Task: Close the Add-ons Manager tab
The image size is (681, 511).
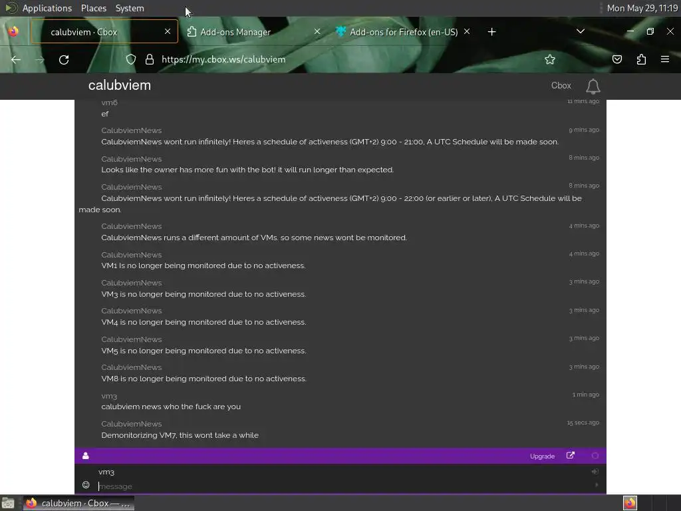Action: pyautogui.click(x=317, y=31)
